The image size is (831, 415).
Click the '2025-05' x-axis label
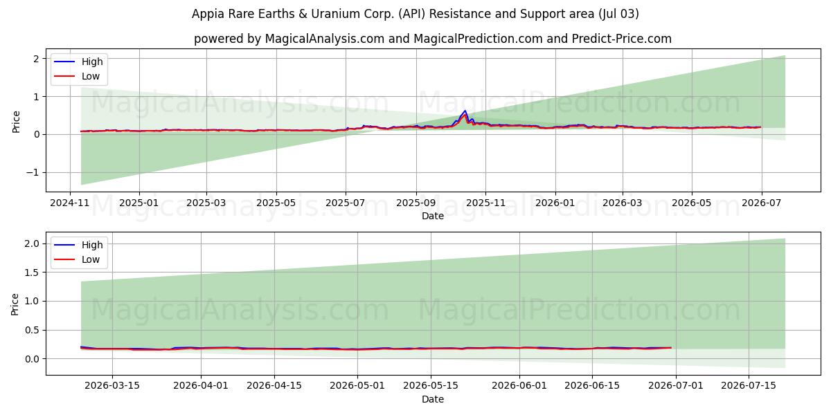click(276, 204)
